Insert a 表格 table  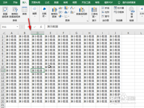click(24, 11)
